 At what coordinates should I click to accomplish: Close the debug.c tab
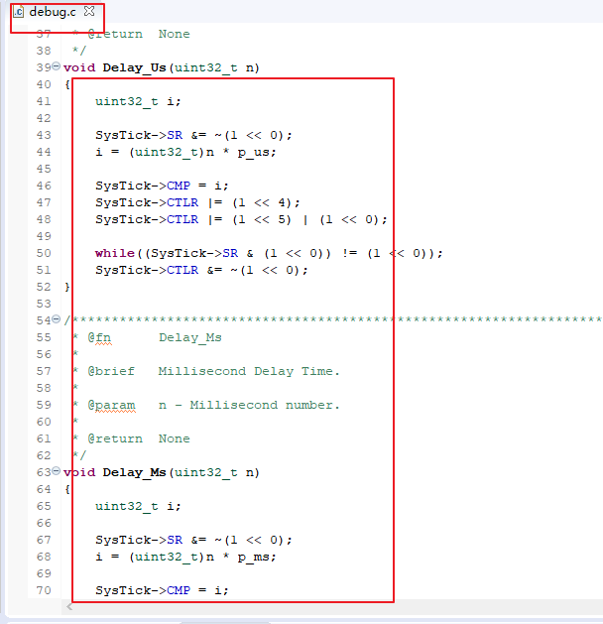[x=89, y=12]
